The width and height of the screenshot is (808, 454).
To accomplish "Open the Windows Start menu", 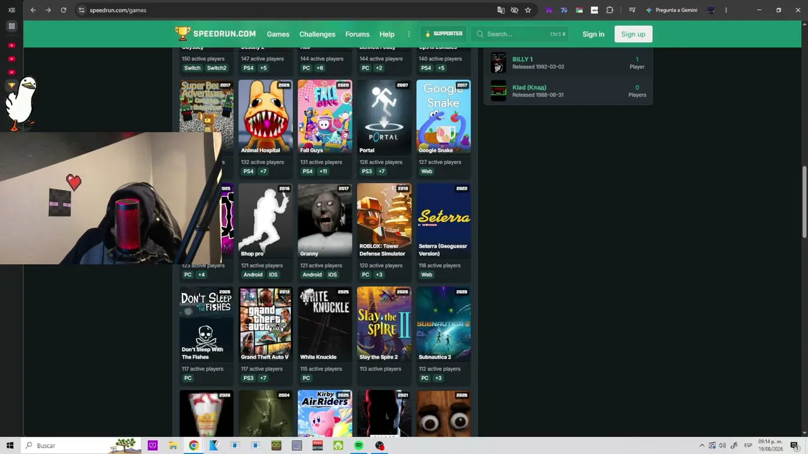I will (x=10, y=445).
